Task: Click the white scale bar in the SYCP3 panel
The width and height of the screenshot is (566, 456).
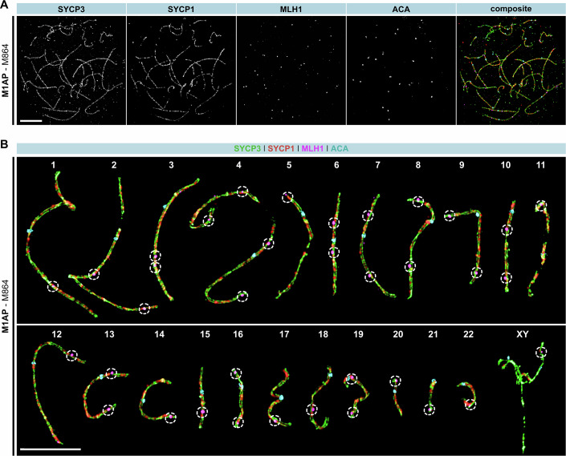Action: [x=31, y=121]
